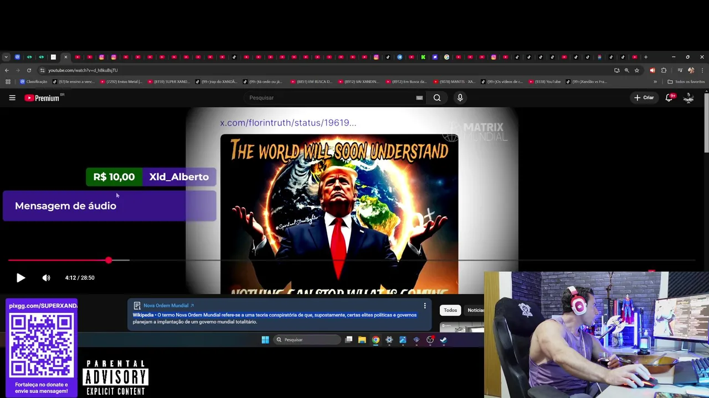Open the SUPER XAND bookmark
Image resolution: width=709 pixels, height=398 pixels.
point(168,82)
